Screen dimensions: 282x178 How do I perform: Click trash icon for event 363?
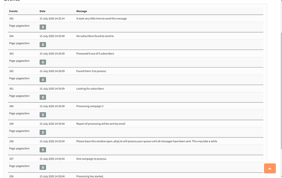click(x=43, y=62)
